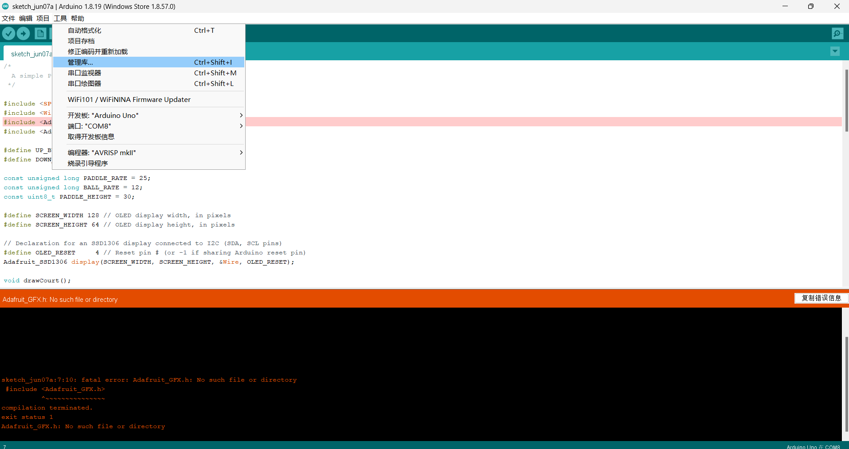Open 串口绘图器 from Tools menu

pos(149,84)
